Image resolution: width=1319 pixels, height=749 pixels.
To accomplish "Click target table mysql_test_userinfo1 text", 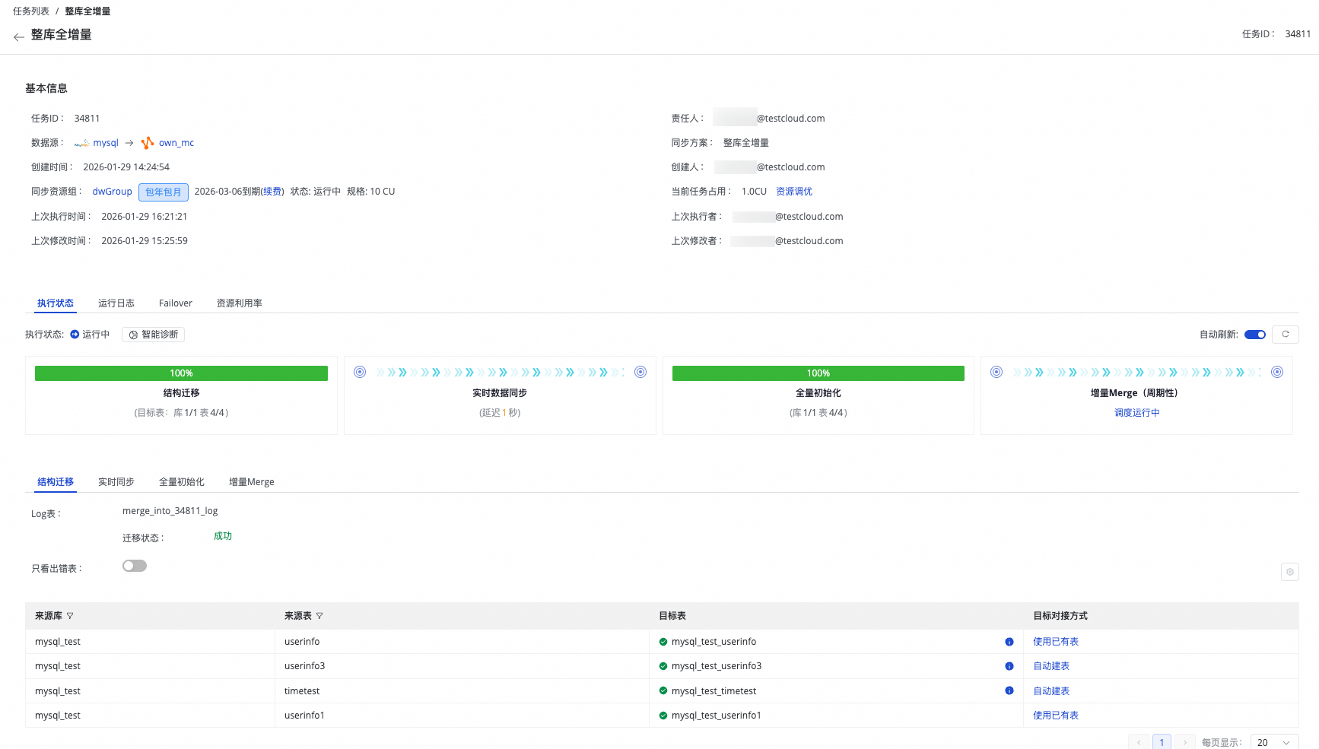I will 717,716.
